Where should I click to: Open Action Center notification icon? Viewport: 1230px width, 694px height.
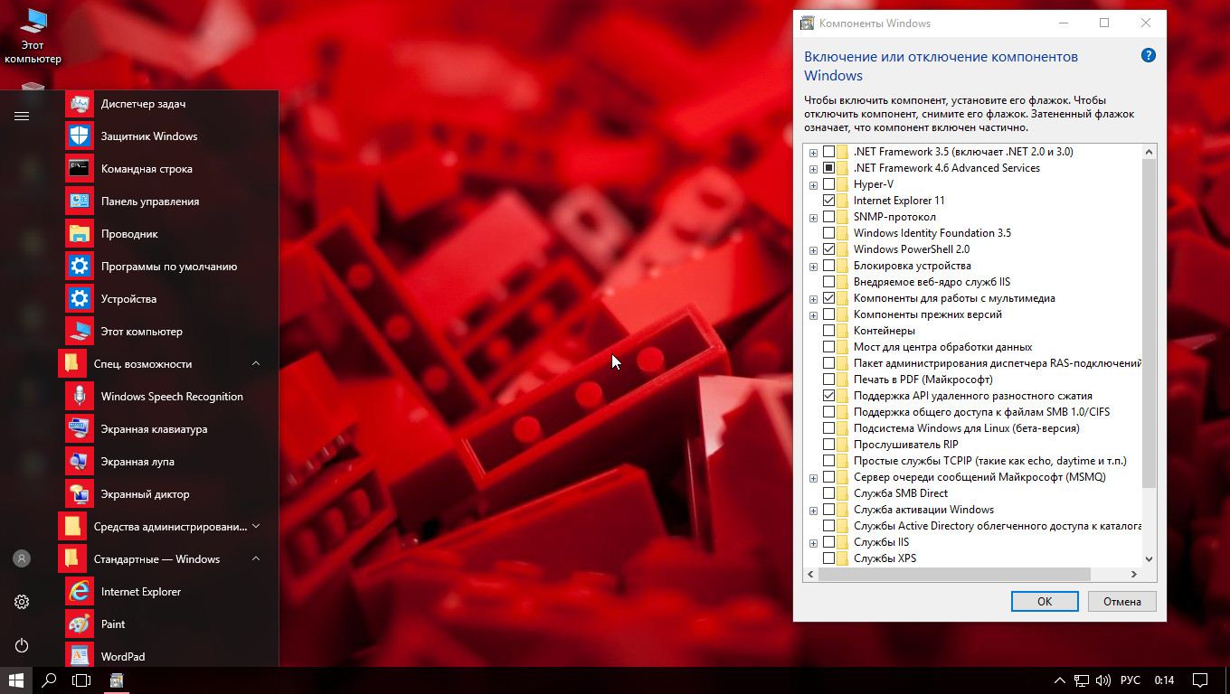pos(1200,680)
